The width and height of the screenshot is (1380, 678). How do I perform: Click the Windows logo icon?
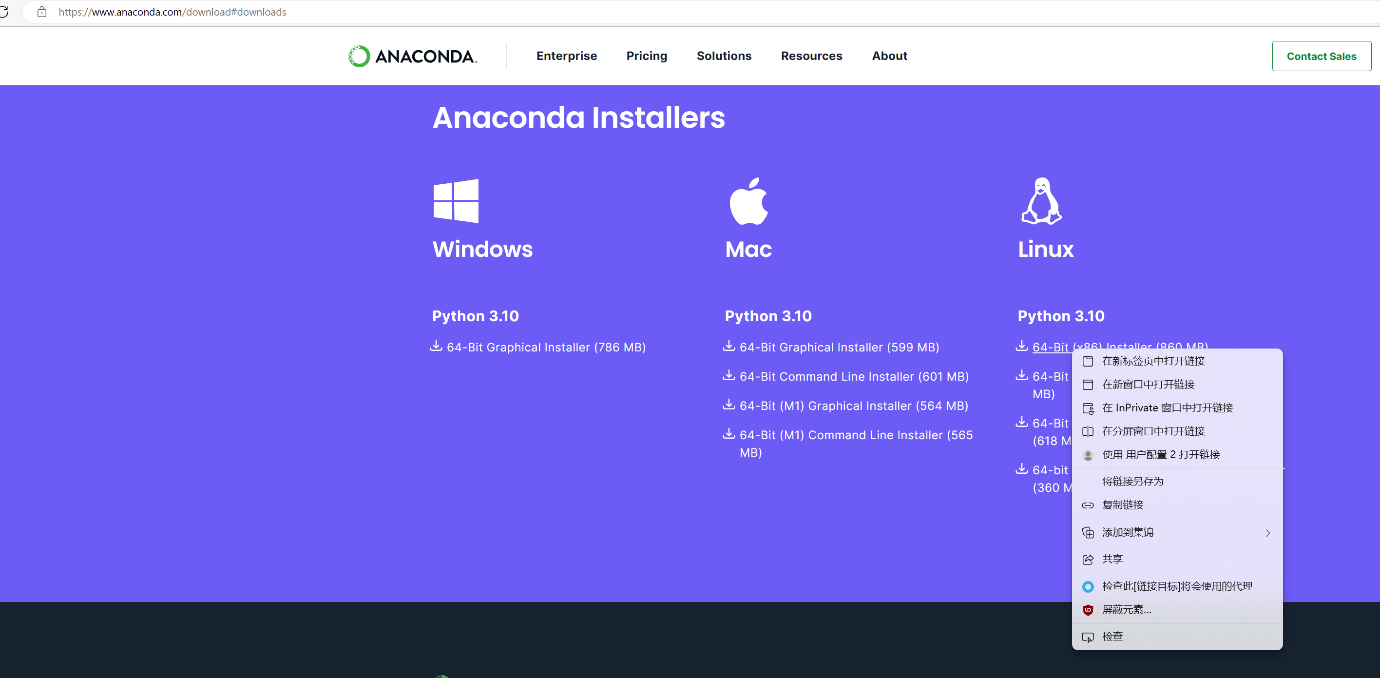(456, 201)
